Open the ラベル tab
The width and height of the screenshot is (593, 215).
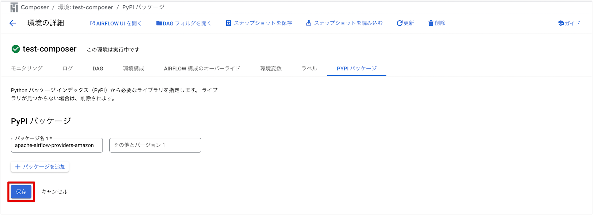309,68
